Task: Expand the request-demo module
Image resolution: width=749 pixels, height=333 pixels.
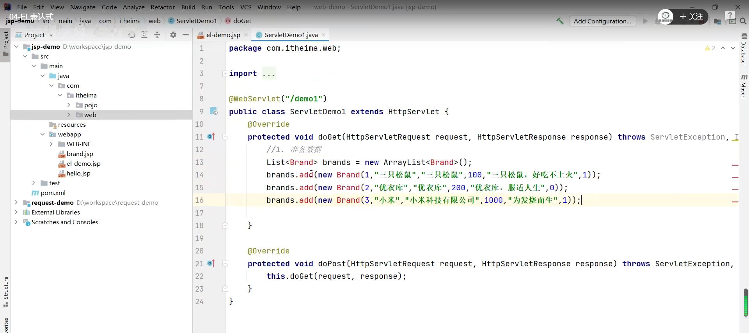Action: click(16, 202)
